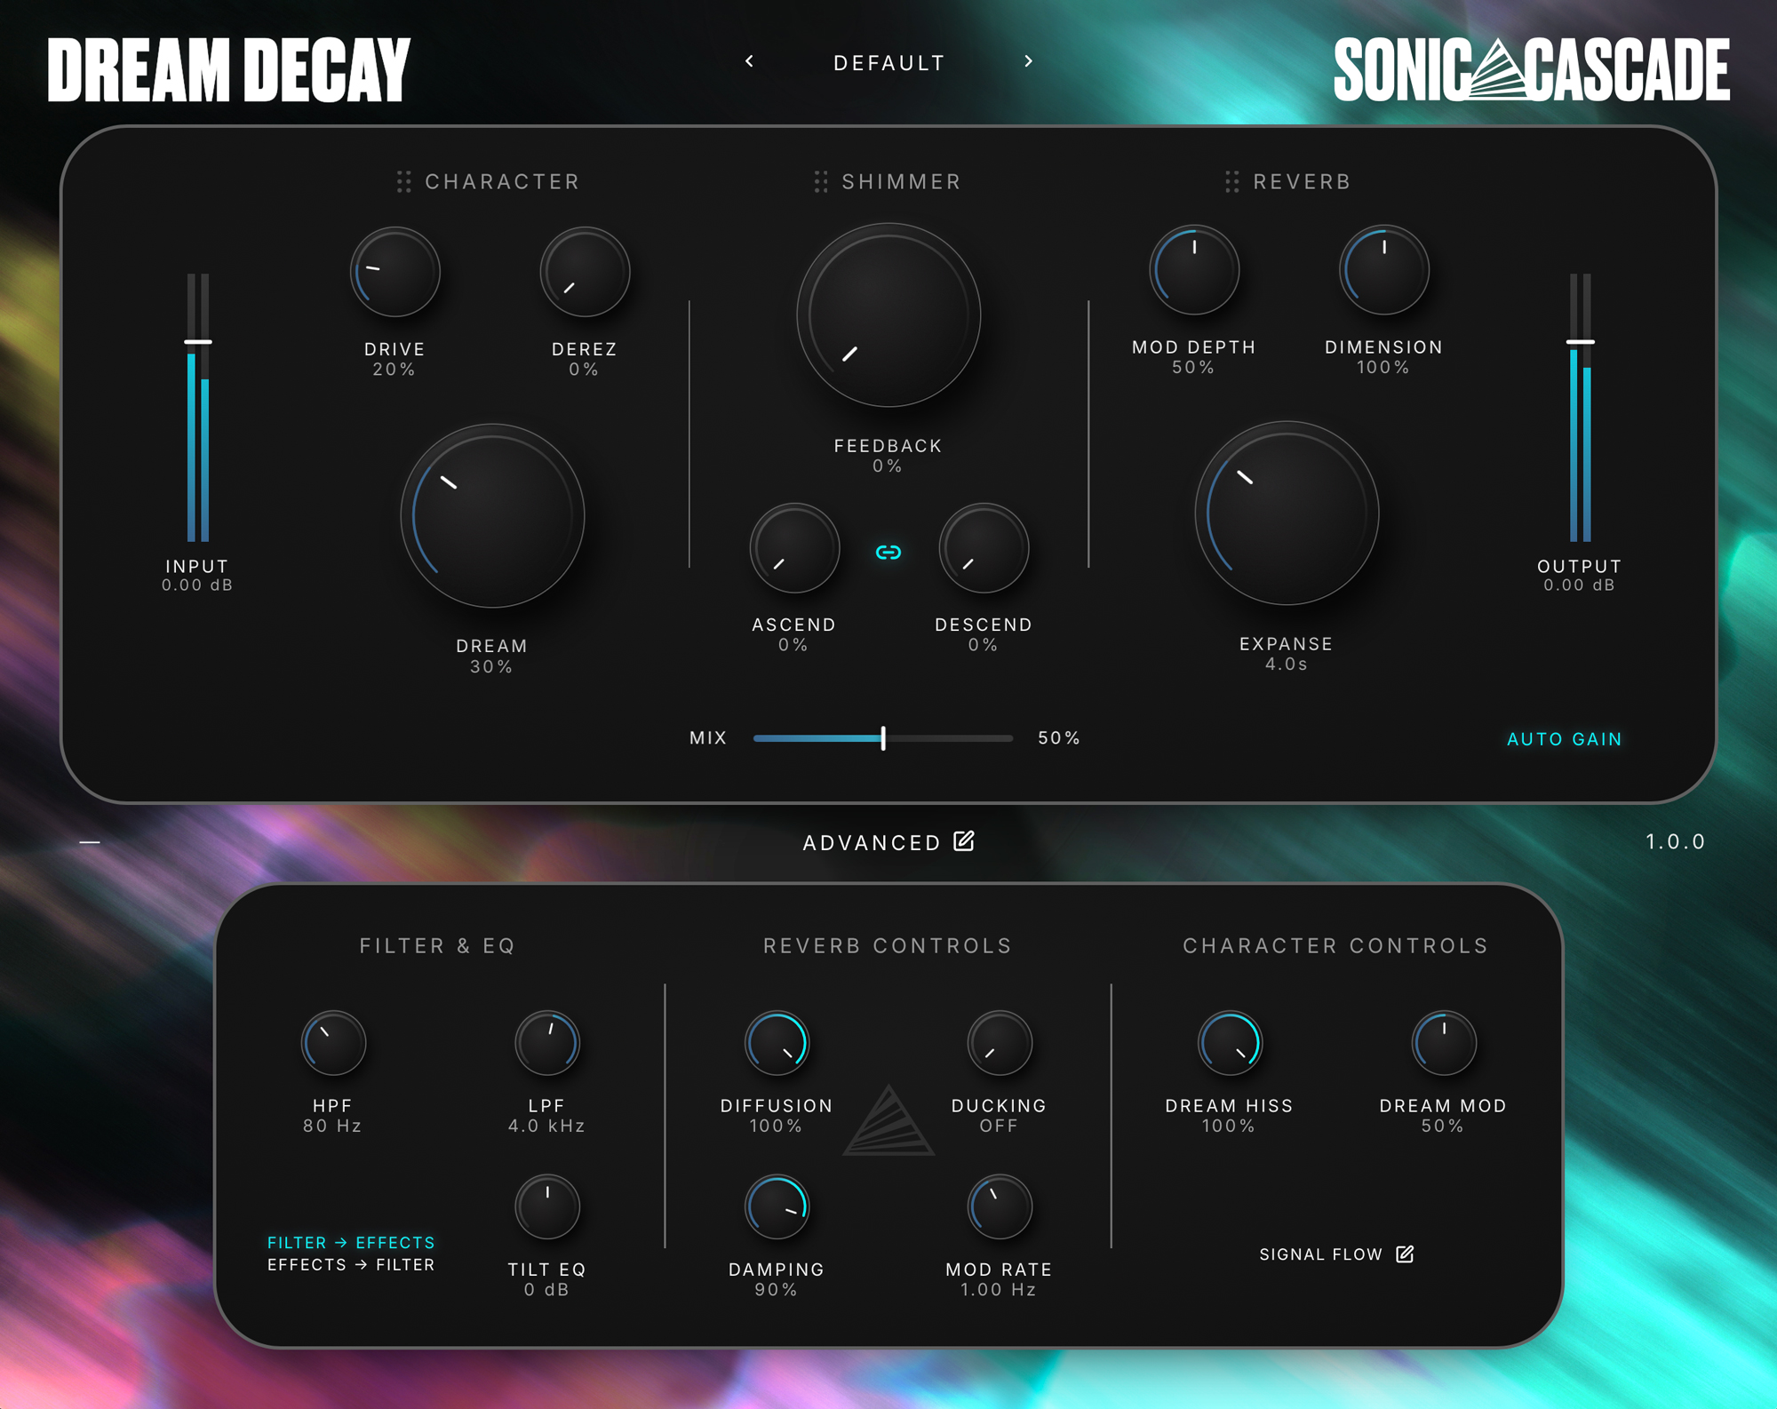Image resolution: width=1777 pixels, height=1409 pixels.
Task: Open the Signal Flow edit icon
Action: (x=1405, y=1254)
